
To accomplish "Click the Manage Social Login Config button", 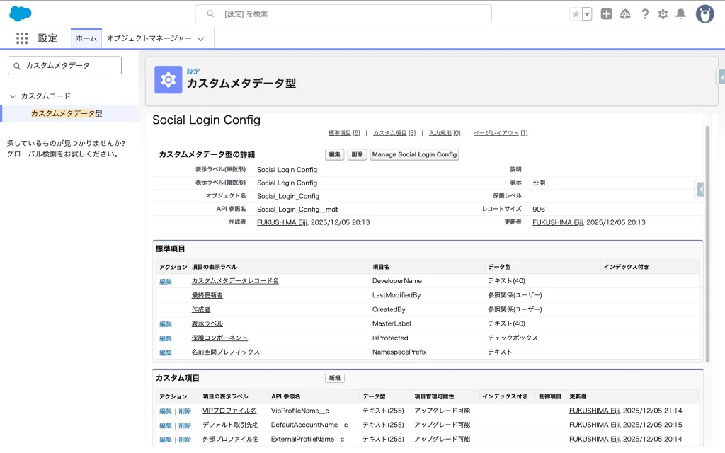I will (414, 154).
